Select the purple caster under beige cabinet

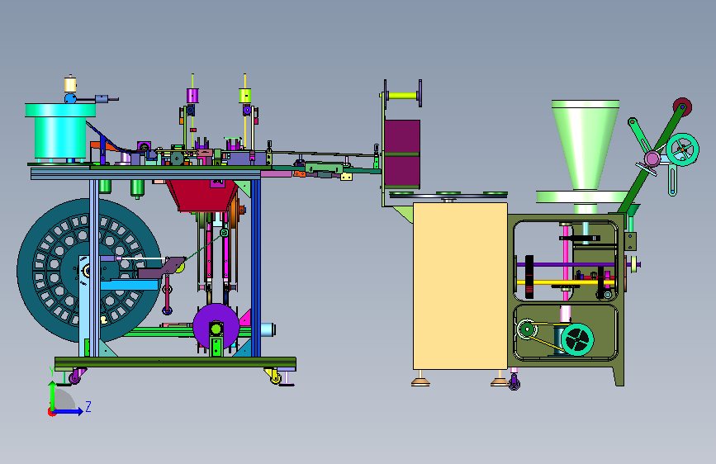tap(514, 382)
